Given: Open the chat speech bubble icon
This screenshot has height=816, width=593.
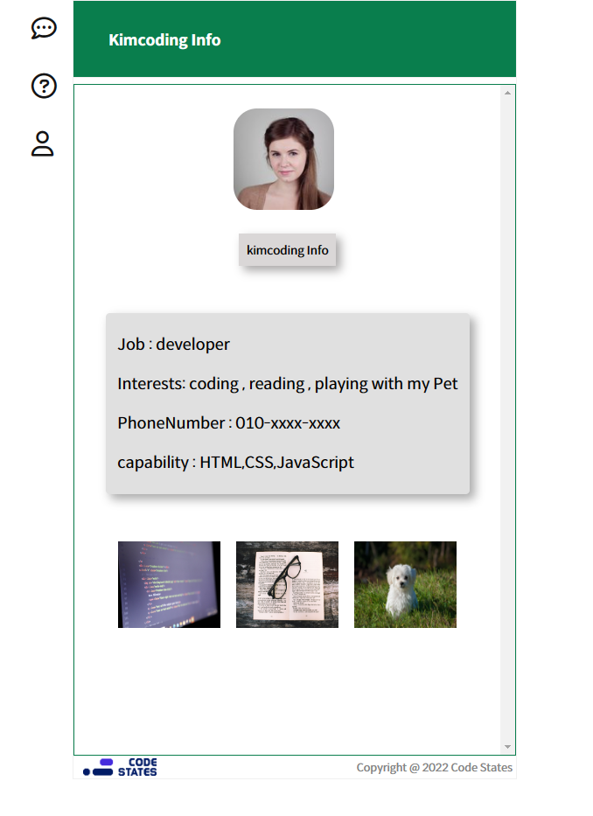Looking at the screenshot, I should pos(44,28).
